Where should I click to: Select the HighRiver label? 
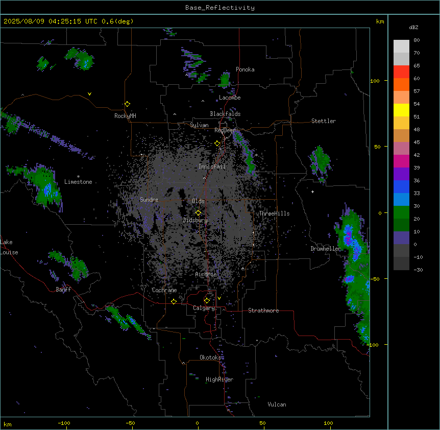[x=219, y=379]
